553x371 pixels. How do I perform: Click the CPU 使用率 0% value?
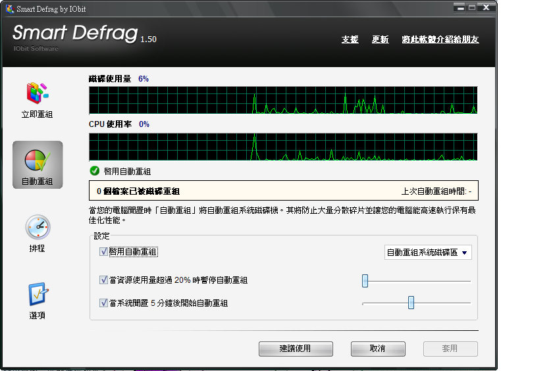pyautogui.click(x=144, y=124)
